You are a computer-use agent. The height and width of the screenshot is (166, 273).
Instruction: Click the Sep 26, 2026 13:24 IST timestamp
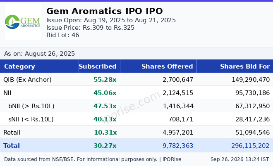click(x=240, y=159)
